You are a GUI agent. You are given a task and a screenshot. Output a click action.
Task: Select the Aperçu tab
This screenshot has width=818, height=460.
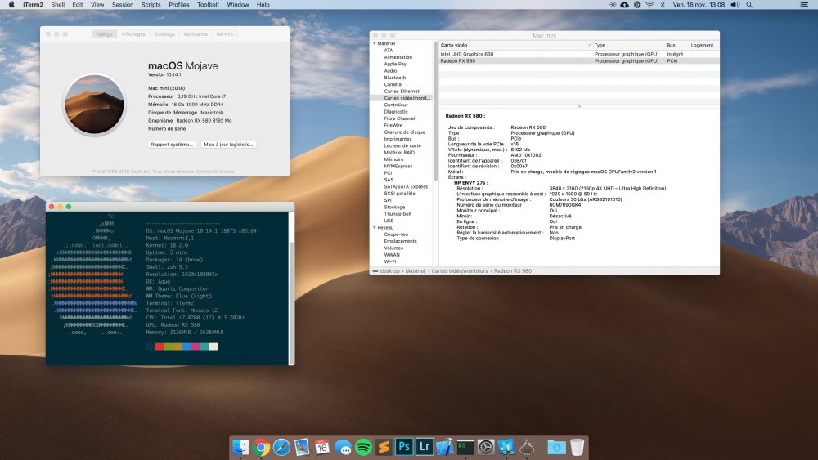coord(105,34)
